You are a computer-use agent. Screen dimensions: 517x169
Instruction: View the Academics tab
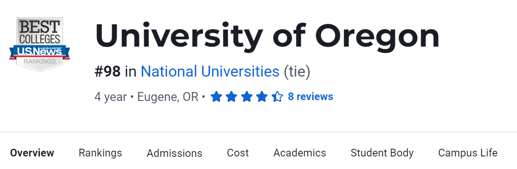(x=300, y=153)
